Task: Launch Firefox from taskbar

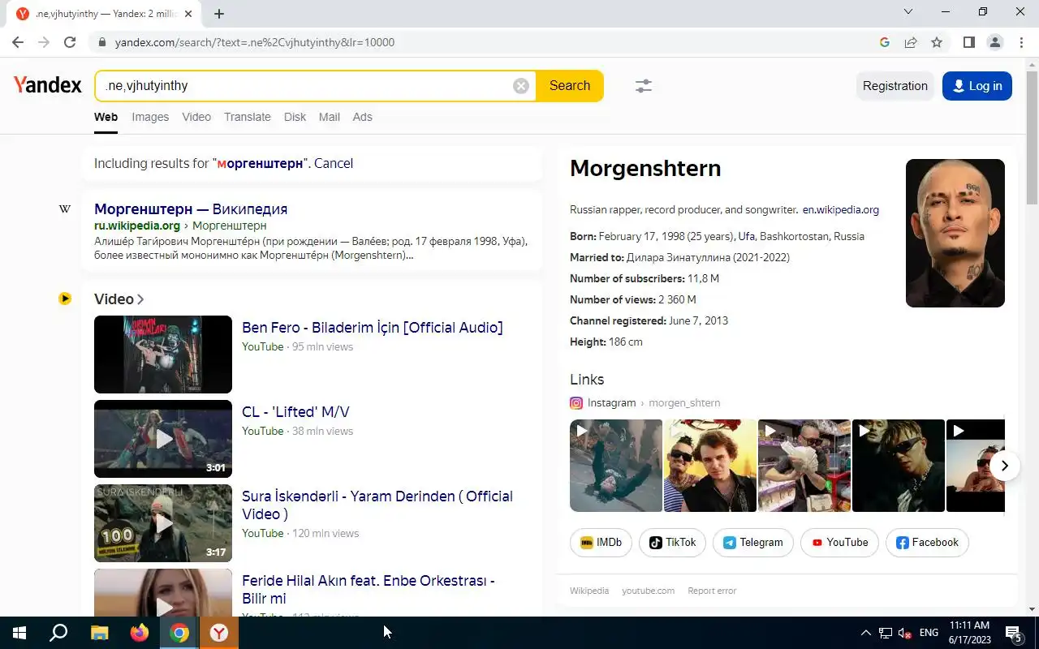Action: click(140, 633)
